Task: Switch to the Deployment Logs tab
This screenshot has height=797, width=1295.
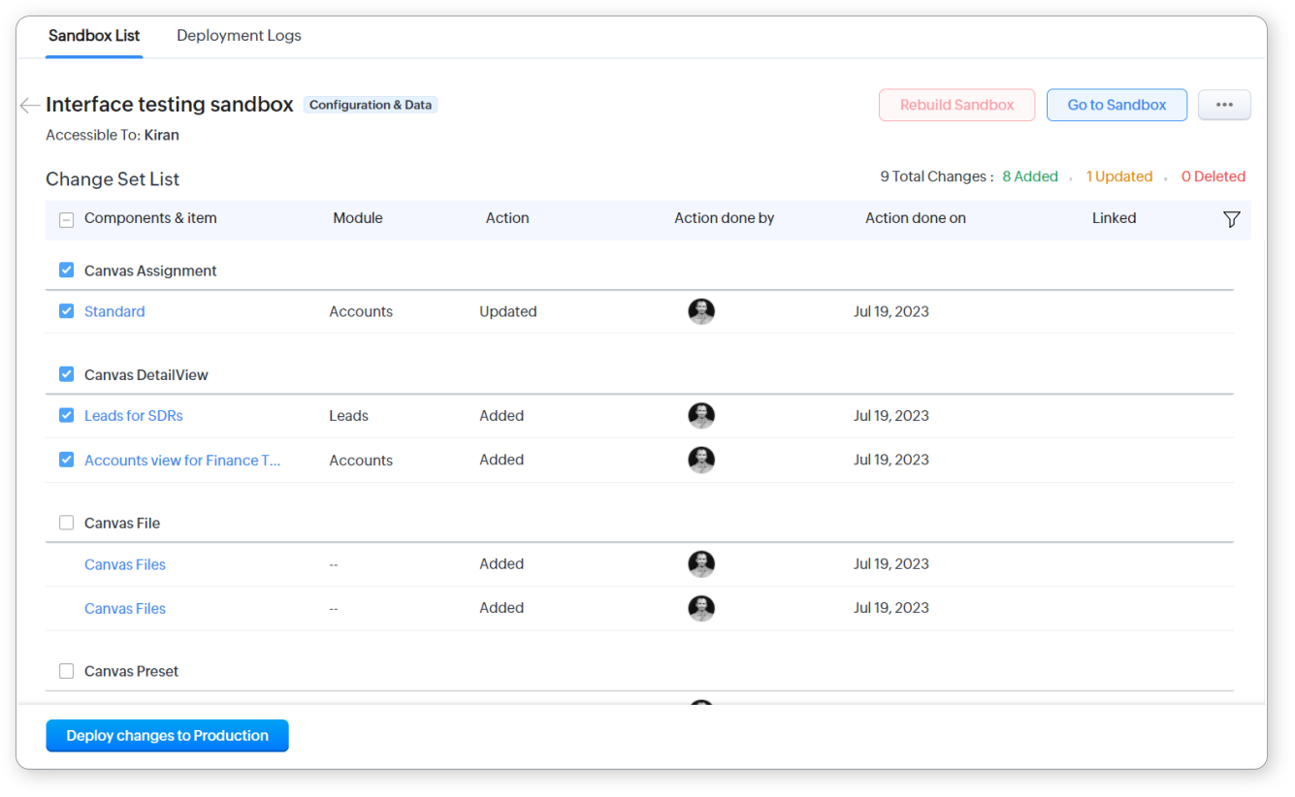Action: point(239,36)
